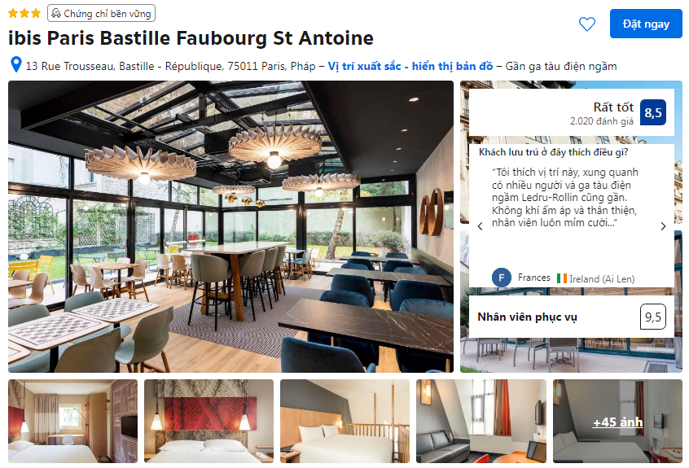Viewport: 689px width, 468px height.
Task: Open hotel exterior terrace photo
Action: click(x=571, y=356)
